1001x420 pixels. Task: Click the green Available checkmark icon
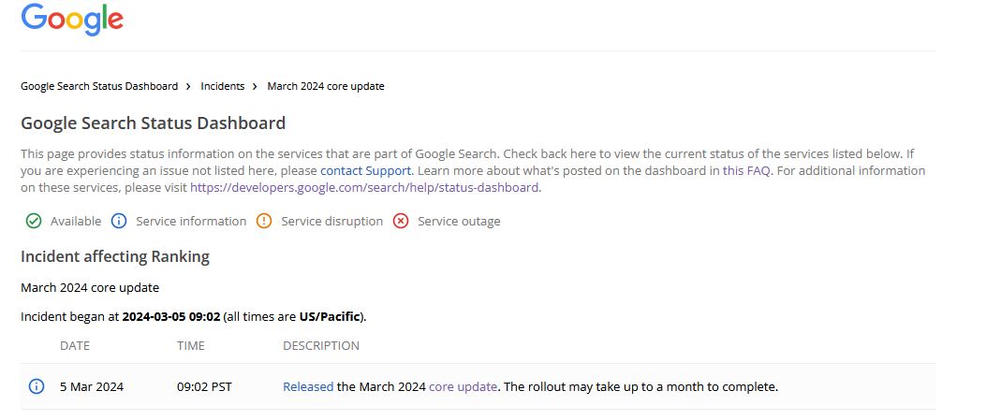pos(34,222)
